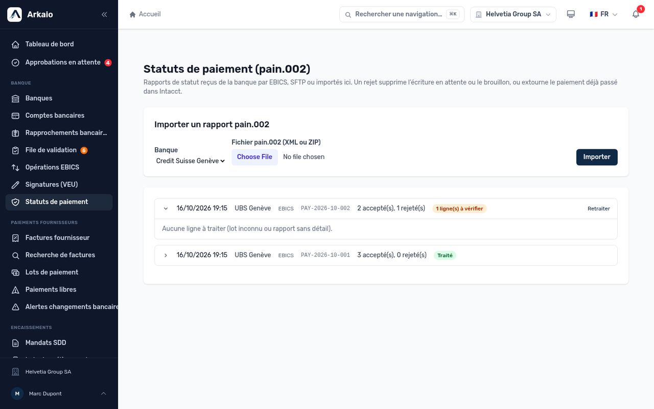The width and height of the screenshot is (654, 409).
Task: Click the monitor display icon in header
Action: [571, 14]
